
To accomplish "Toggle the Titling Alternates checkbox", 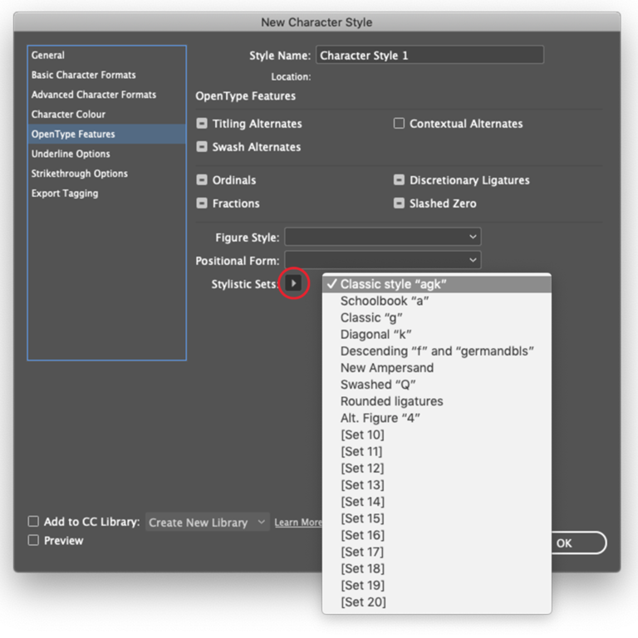I will (202, 124).
